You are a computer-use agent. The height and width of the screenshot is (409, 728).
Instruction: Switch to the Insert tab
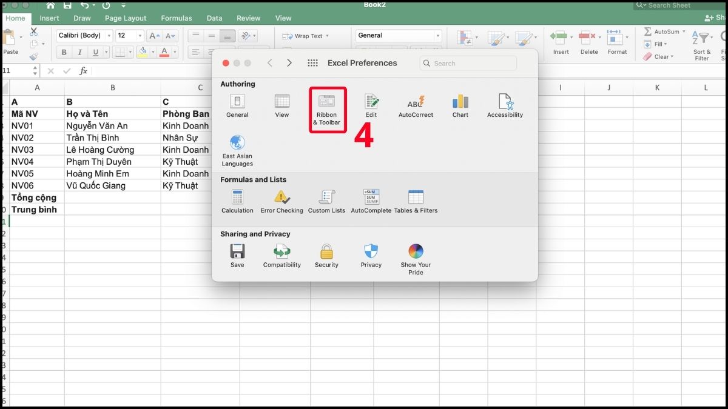[x=50, y=18]
